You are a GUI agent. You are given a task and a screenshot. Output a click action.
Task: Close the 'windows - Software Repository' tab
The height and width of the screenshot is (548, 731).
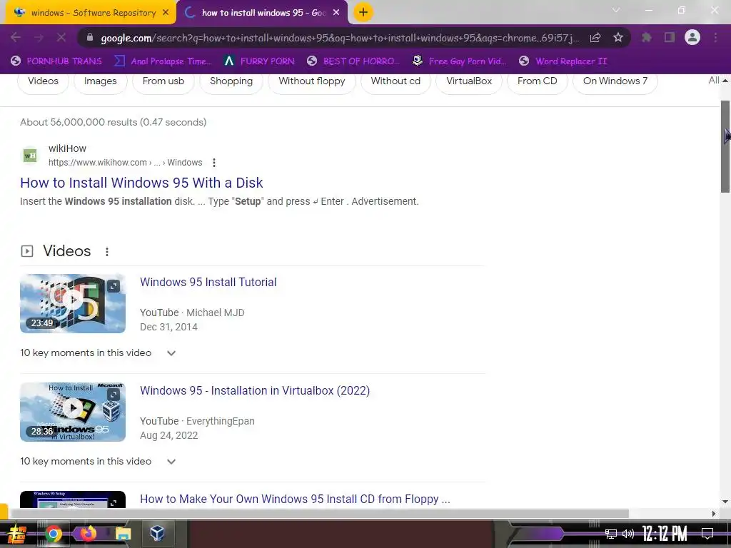pyautogui.click(x=166, y=13)
